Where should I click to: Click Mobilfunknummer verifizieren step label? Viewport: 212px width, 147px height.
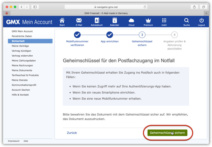click(77, 43)
